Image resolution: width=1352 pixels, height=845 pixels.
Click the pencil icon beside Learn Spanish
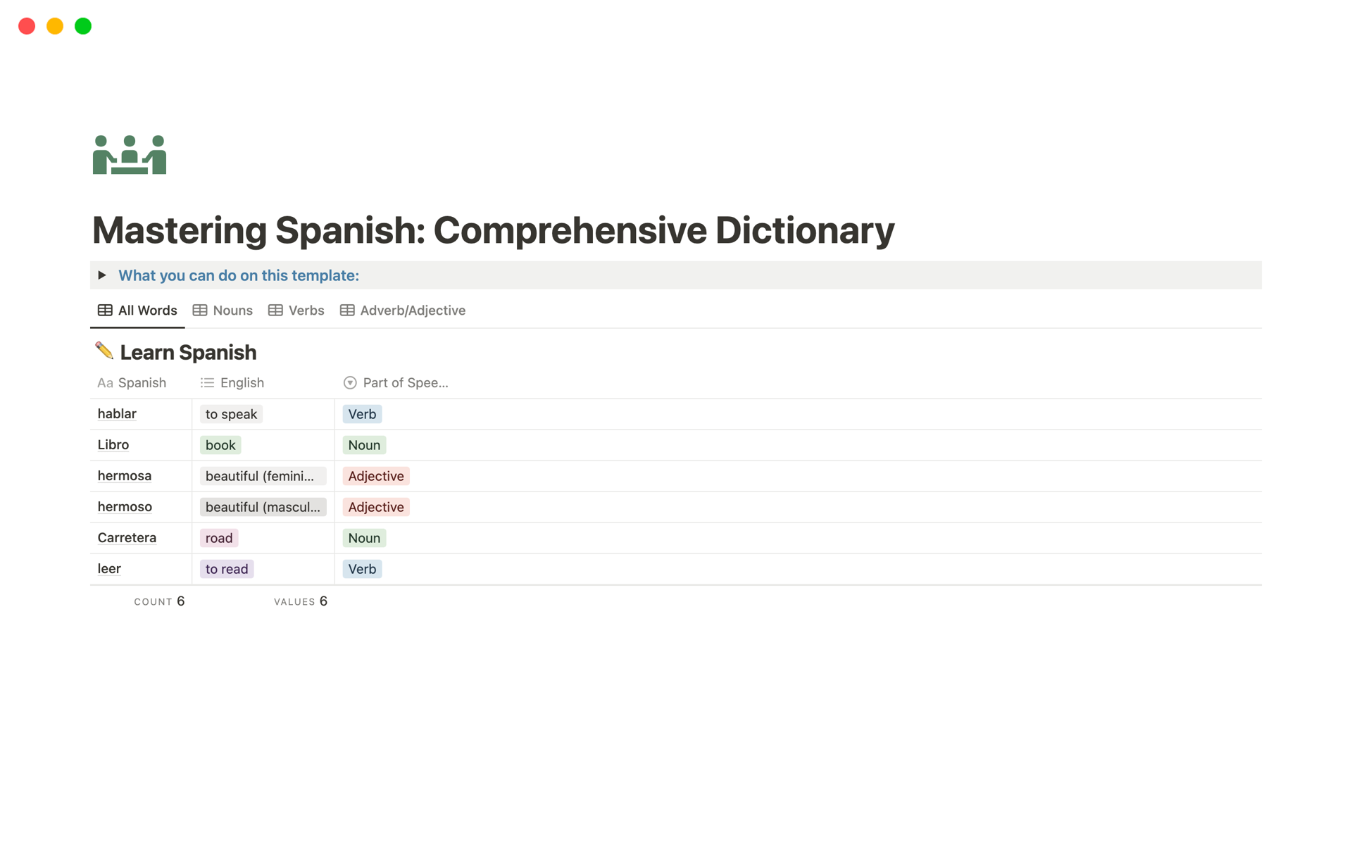104,351
